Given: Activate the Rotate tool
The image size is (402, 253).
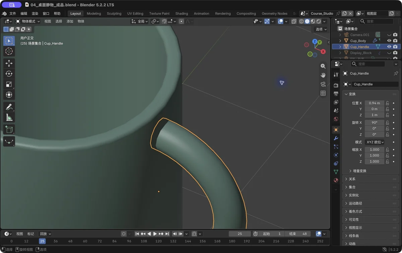Looking at the screenshot, I should (9, 74).
